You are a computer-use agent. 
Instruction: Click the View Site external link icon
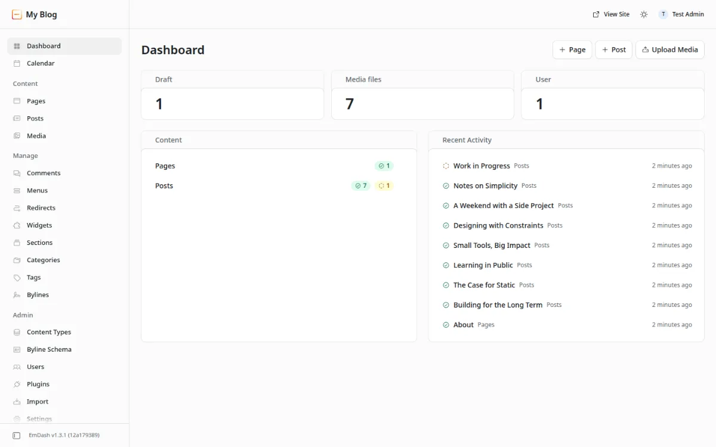(596, 14)
